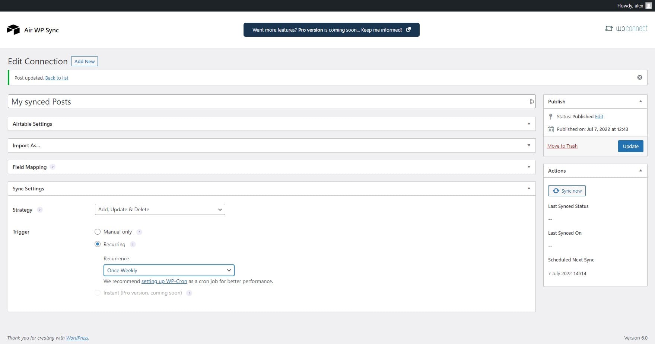This screenshot has width=655, height=344.
Task: Click the wpconnect logo
Action: 626,29
